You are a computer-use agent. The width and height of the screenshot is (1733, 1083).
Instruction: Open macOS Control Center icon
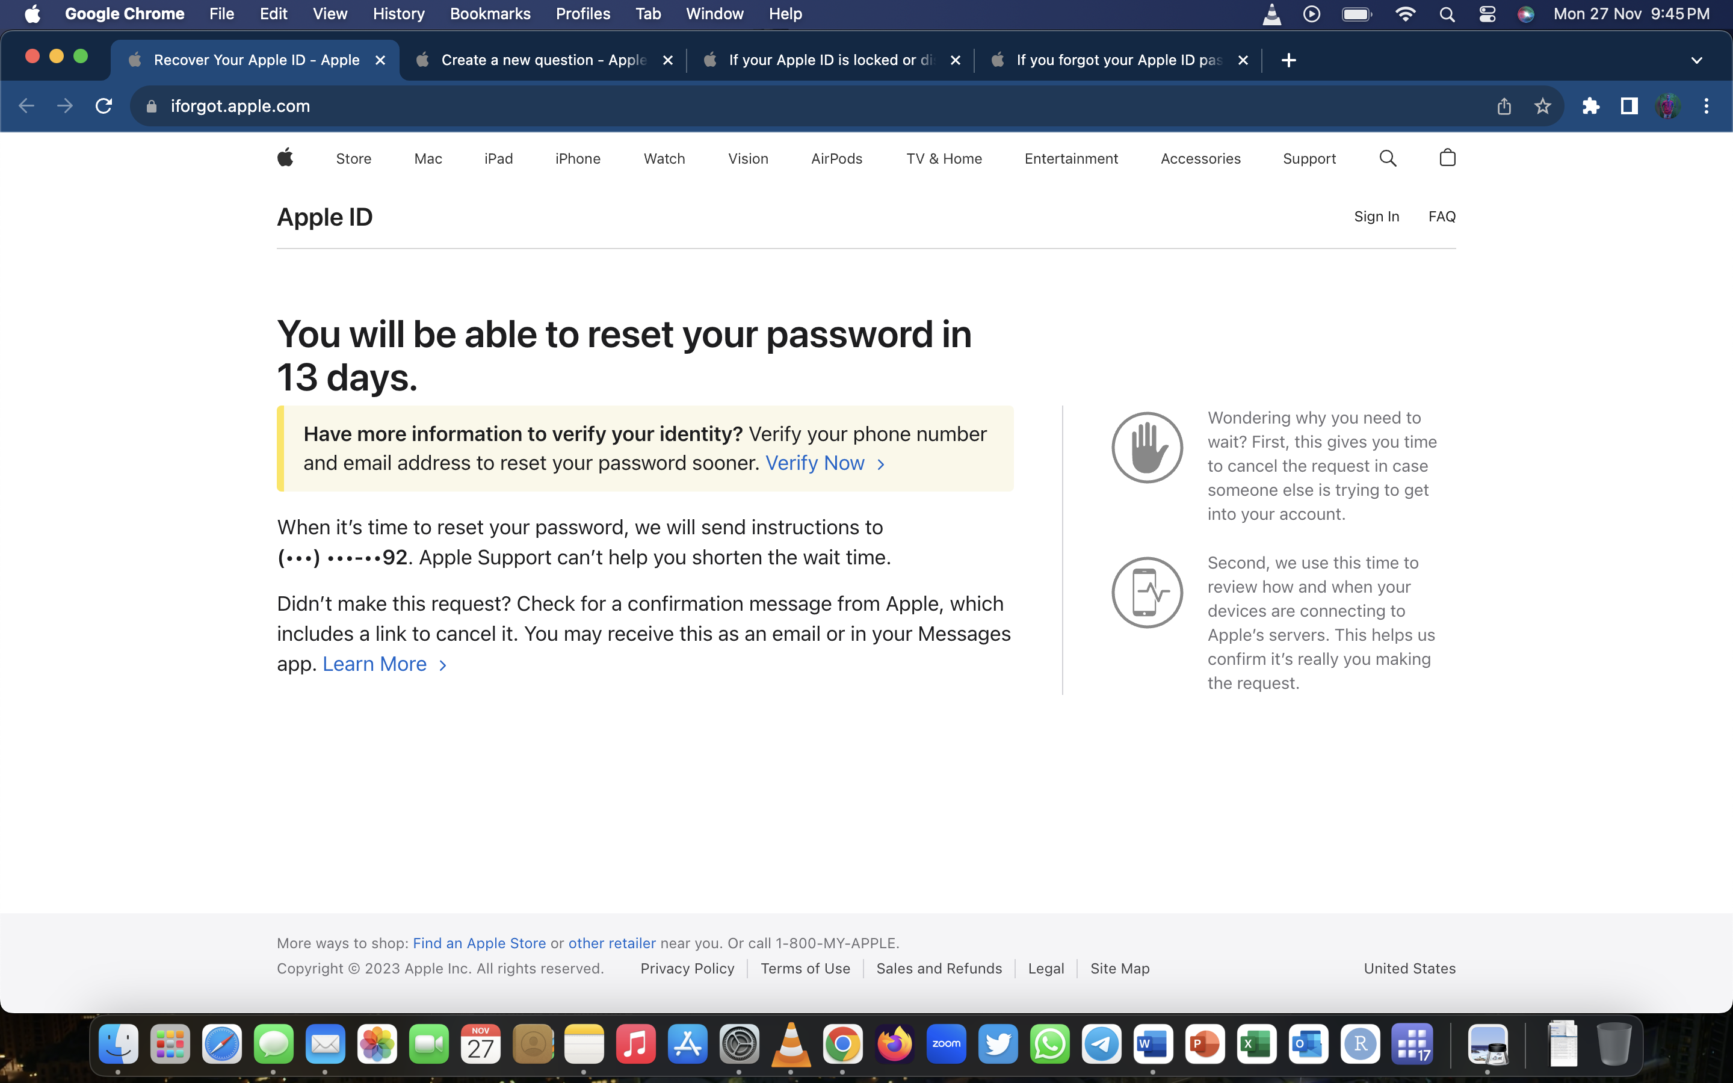point(1487,14)
